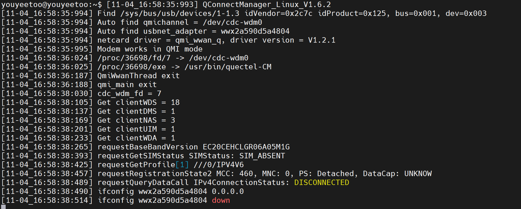Click the terminal cursor block at the bottom
The height and width of the screenshot is (209, 521).
3,207
